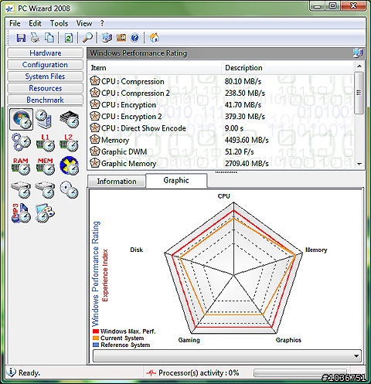Image resolution: width=371 pixels, height=384 pixels.
Task: Select the processor chip benchmark icon
Action: (69, 119)
